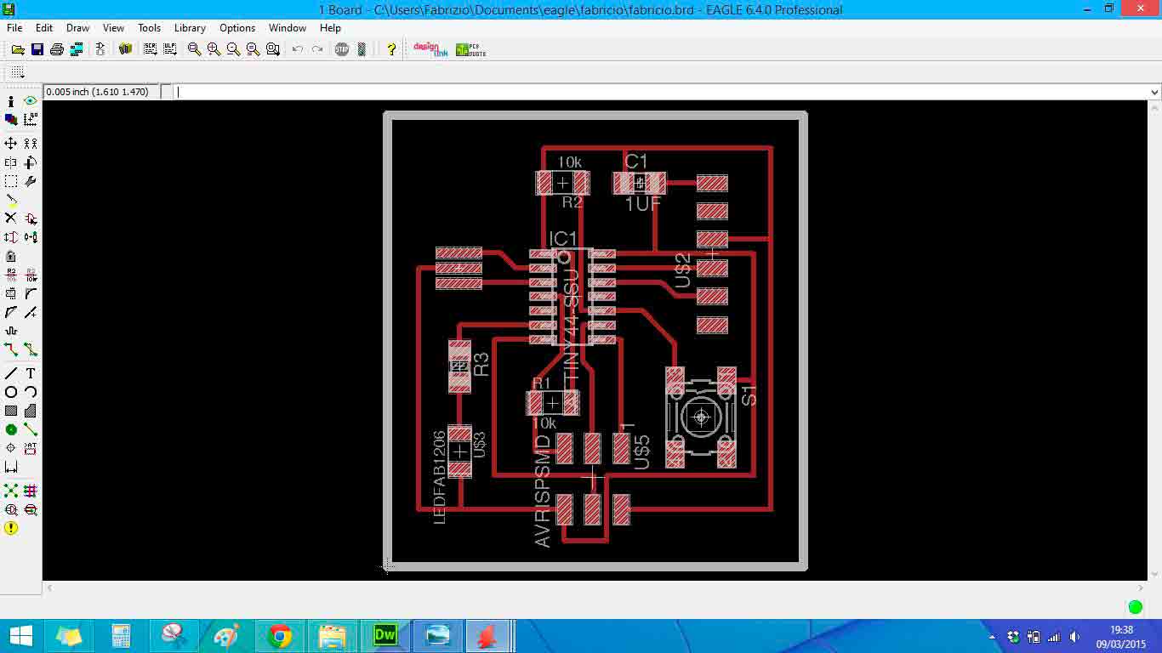Zoom to fit the board
The width and height of the screenshot is (1162, 653).
(x=194, y=49)
